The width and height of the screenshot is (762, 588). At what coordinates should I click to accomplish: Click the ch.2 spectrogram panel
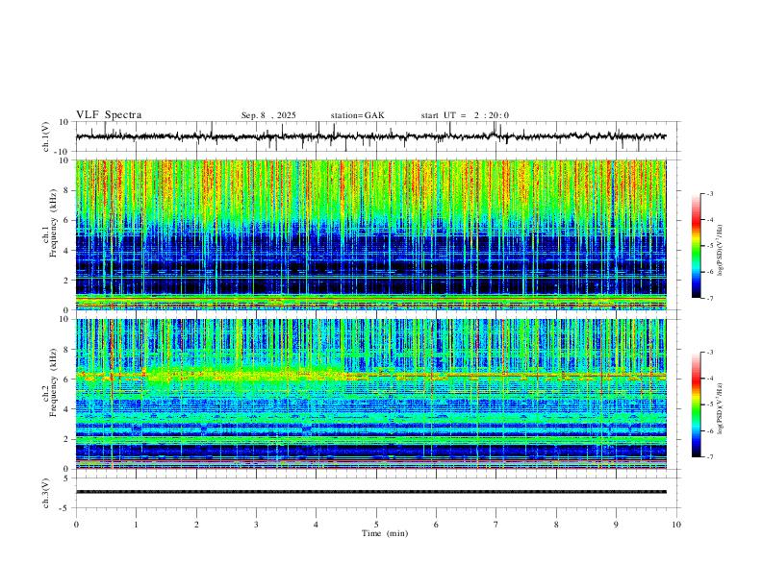pos(370,394)
